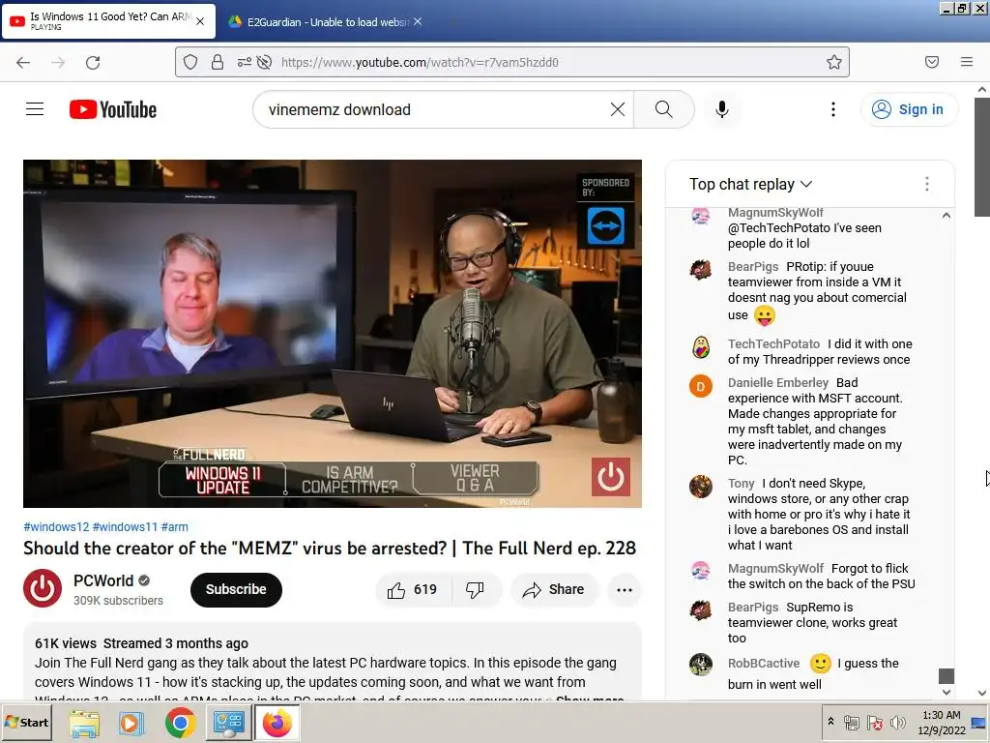Open tracking protection shield info
This screenshot has height=743, width=990.
[x=190, y=62]
